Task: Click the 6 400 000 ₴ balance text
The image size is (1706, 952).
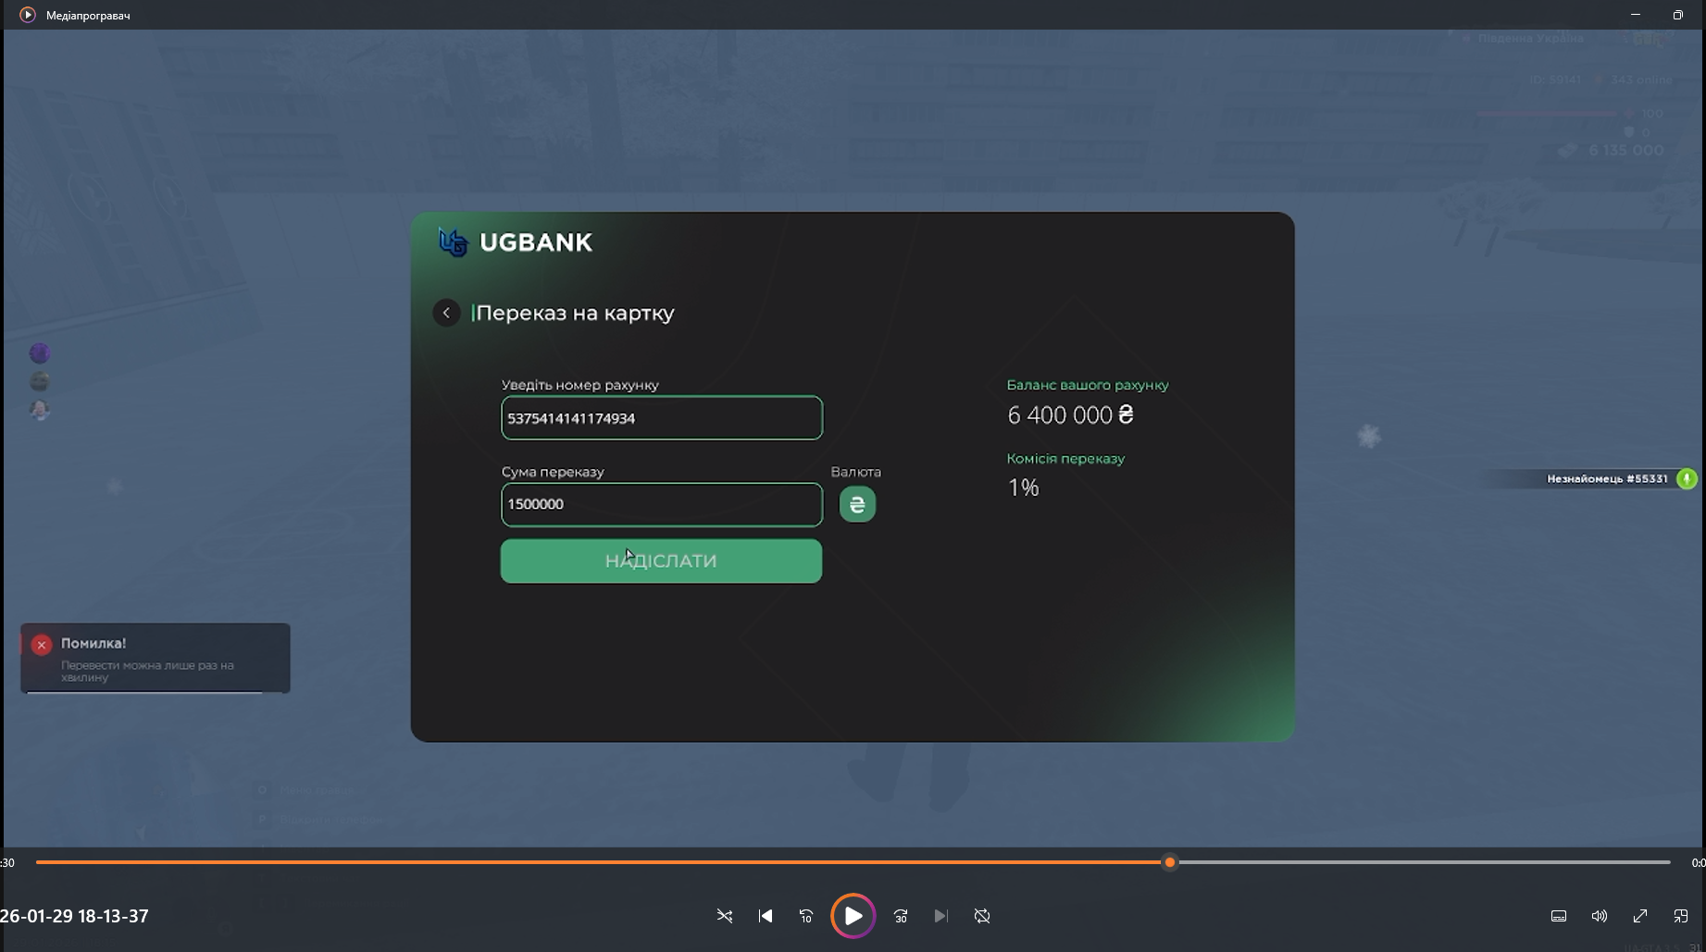Action: (1070, 415)
